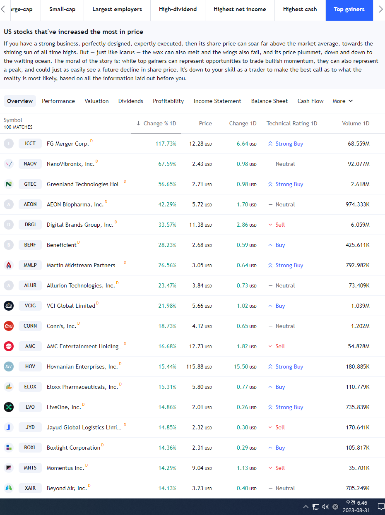Screen dimensions: 385x515
Task: Switch to the Highest net income tab
Action: point(240,9)
